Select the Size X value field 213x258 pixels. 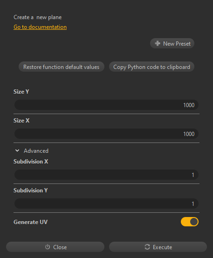coord(106,134)
